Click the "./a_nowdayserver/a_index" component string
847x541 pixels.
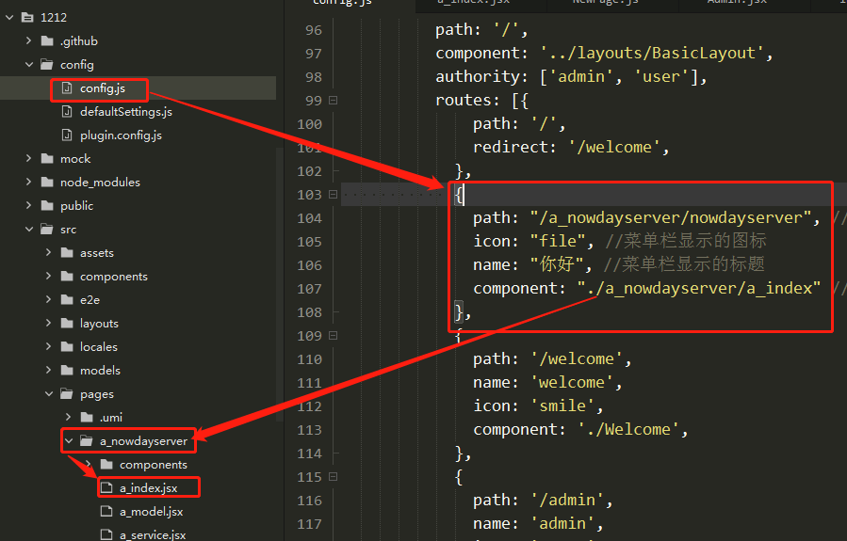[699, 288]
